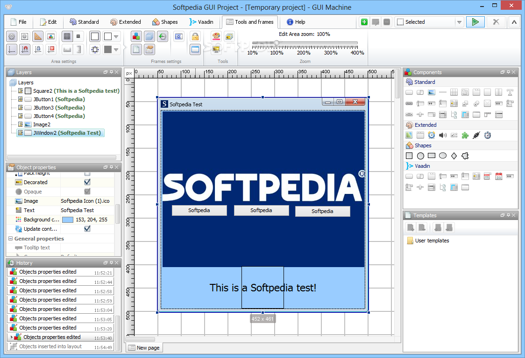Click the middle Softpedia button on the canvas
The image size is (525, 358).
tap(261, 210)
